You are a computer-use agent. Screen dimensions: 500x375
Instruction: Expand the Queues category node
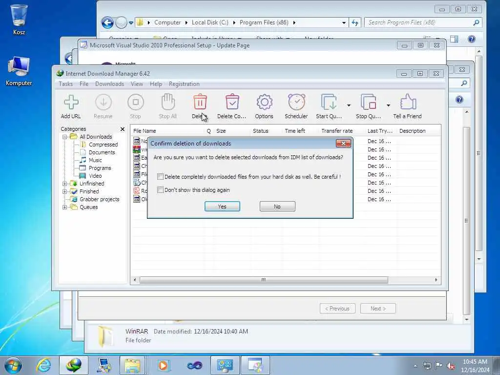[65, 207]
